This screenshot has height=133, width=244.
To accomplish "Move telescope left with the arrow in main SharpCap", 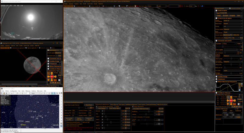I will [228, 101].
